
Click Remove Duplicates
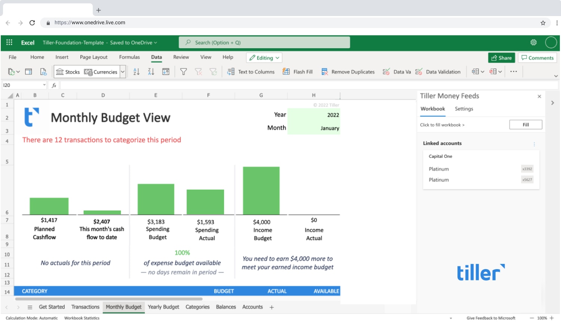[x=348, y=72]
